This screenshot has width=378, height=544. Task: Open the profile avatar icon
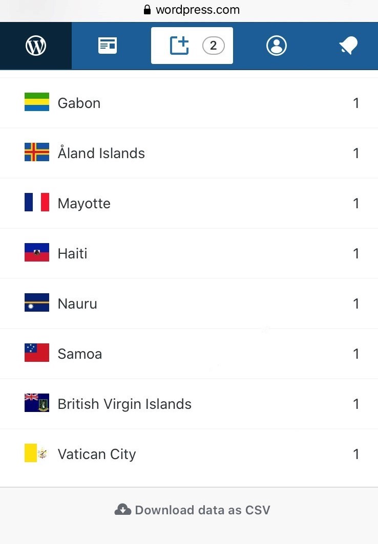pyautogui.click(x=277, y=46)
